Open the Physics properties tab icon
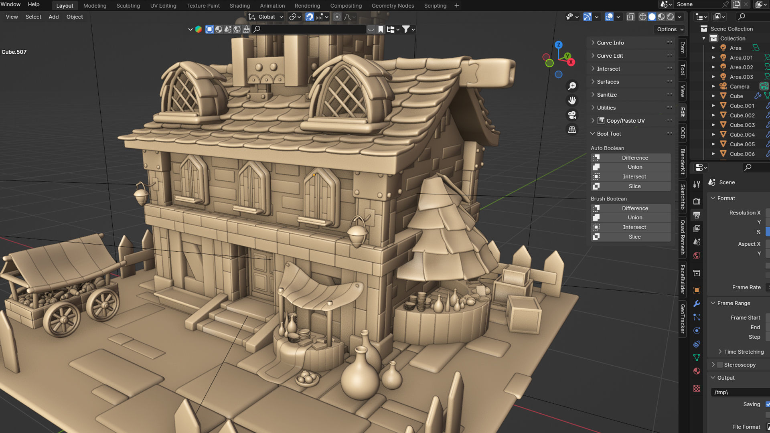Viewport: 770px width, 433px height. pos(697,331)
